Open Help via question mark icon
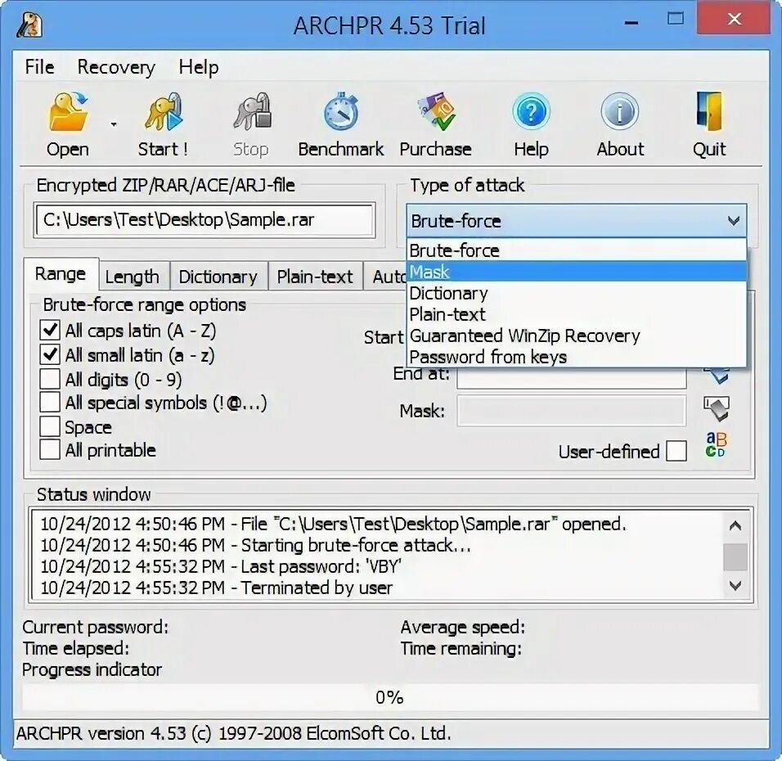 point(531,112)
